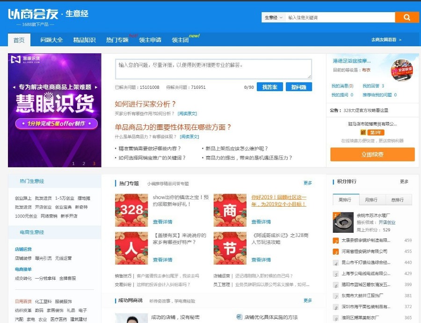Click the 提问题 button

[299, 86]
